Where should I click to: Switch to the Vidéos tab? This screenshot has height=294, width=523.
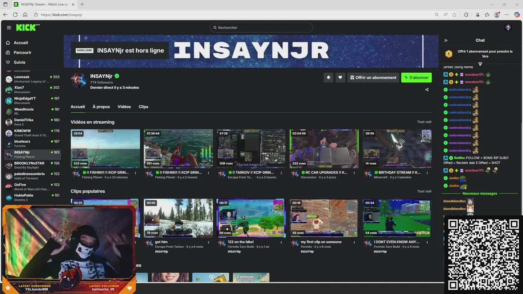[124, 107]
